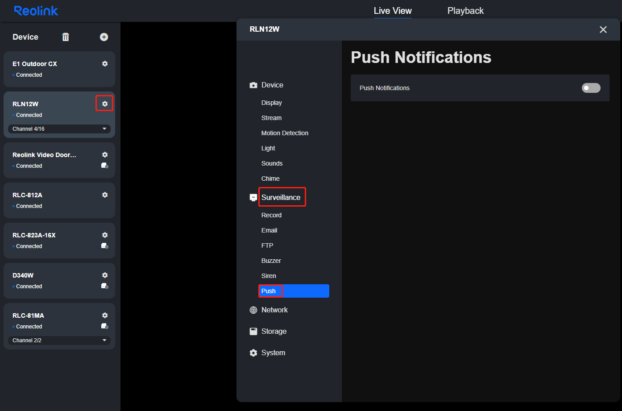Select the RLC-812A device name
Image resolution: width=622 pixels, height=411 pixels.
[27, 195]
